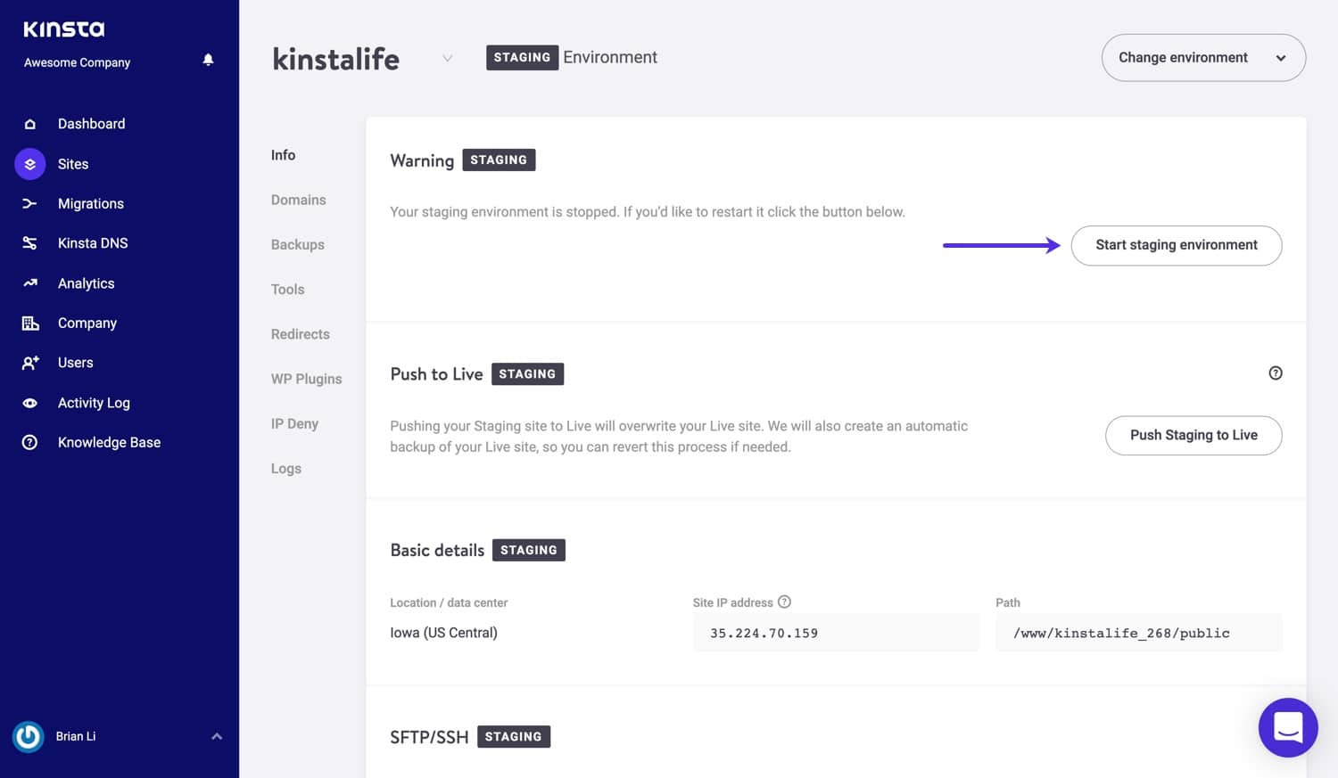Select the Tools tab
This screenshot has width=1338, height=778.
pos(288,289)
